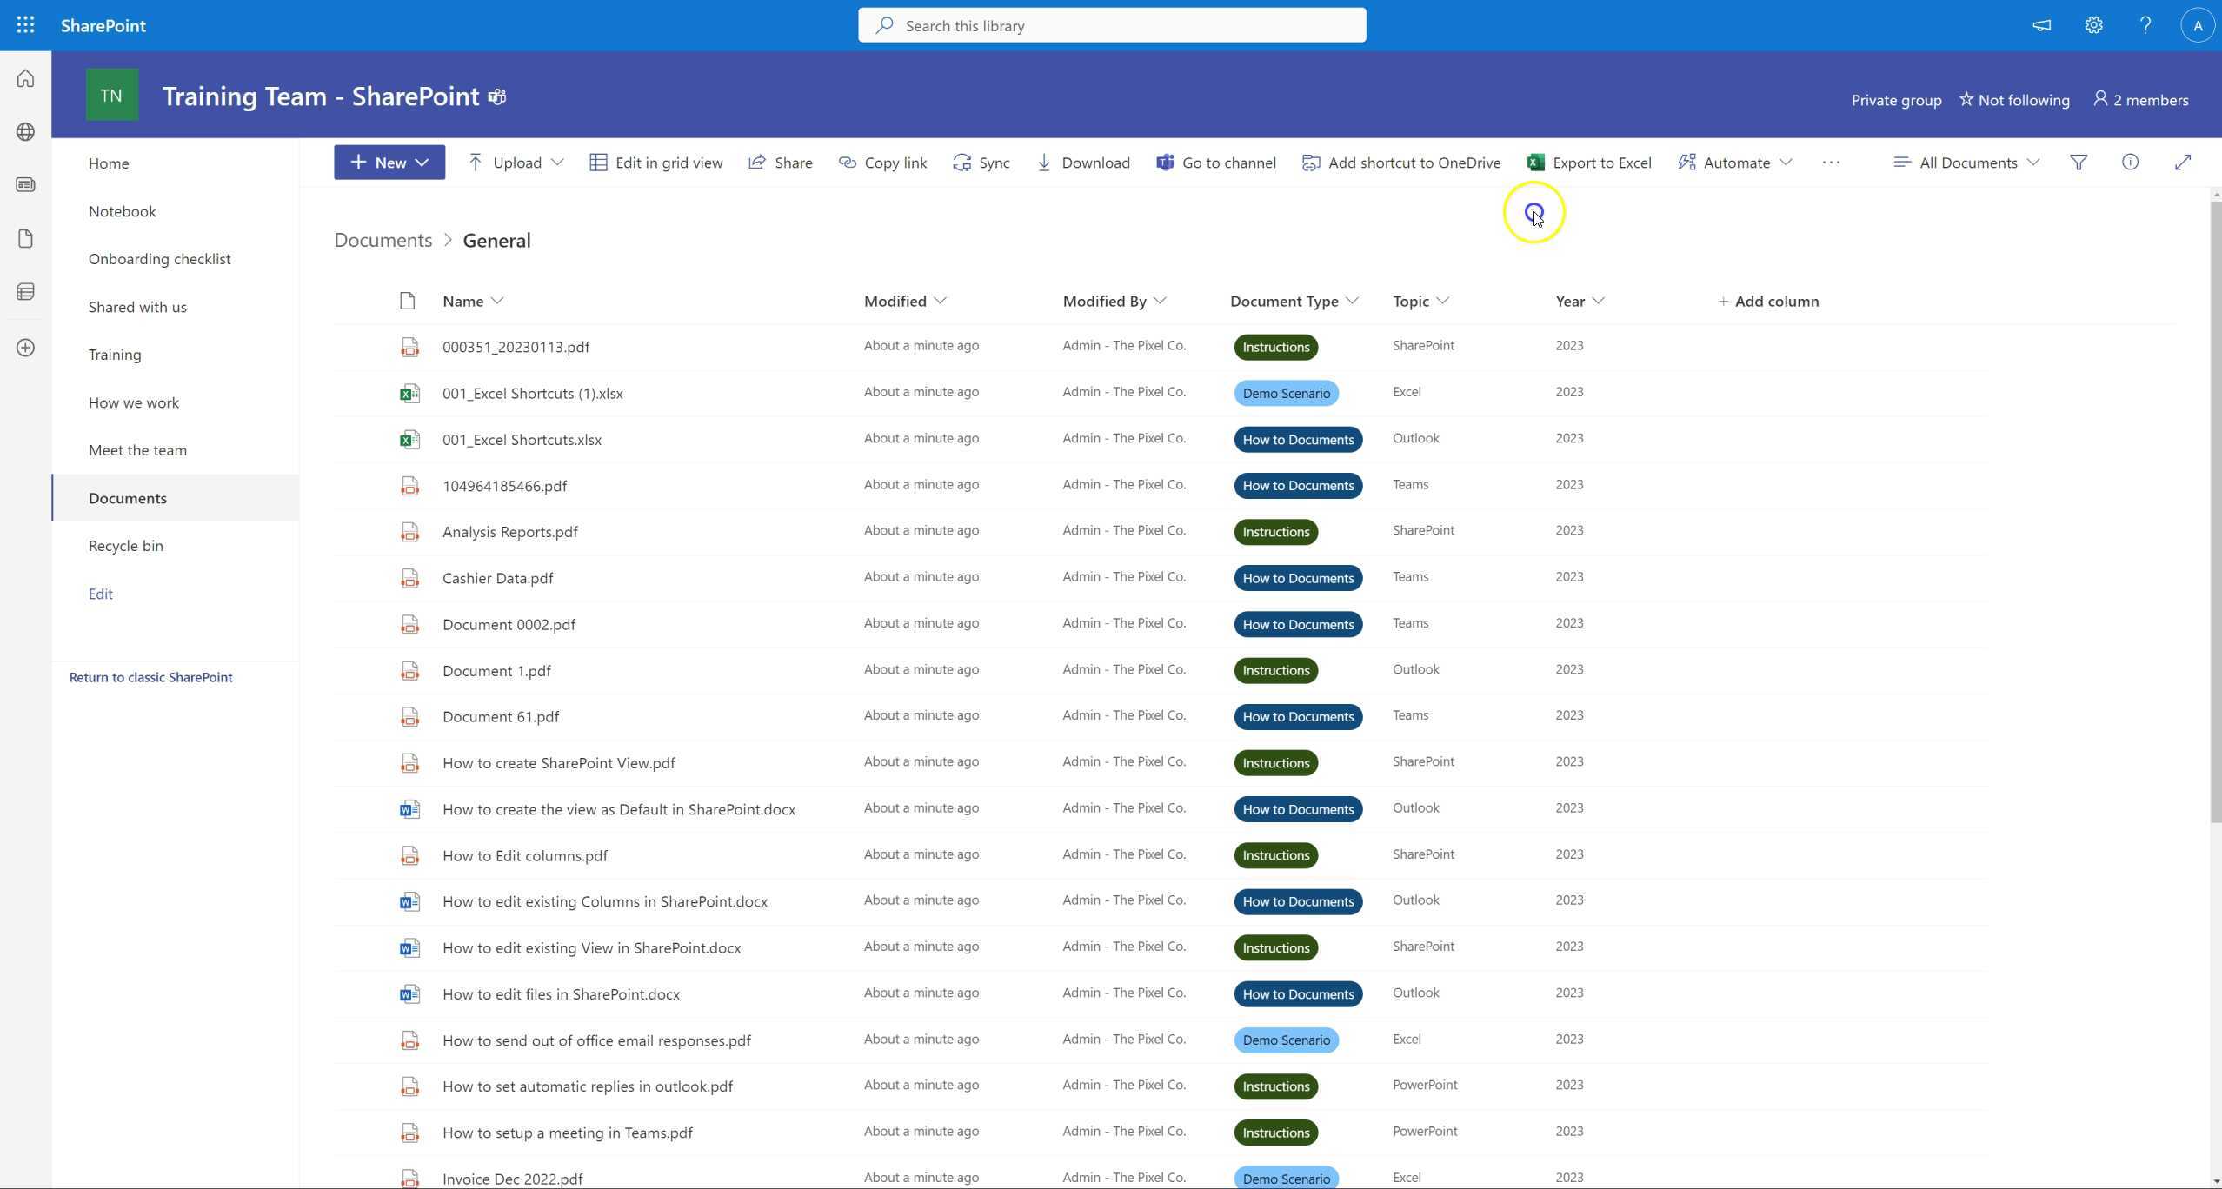Go to Recycle bin navigation item
The width and height of the screenshot is (2222, 1189).
click(125, 546)
